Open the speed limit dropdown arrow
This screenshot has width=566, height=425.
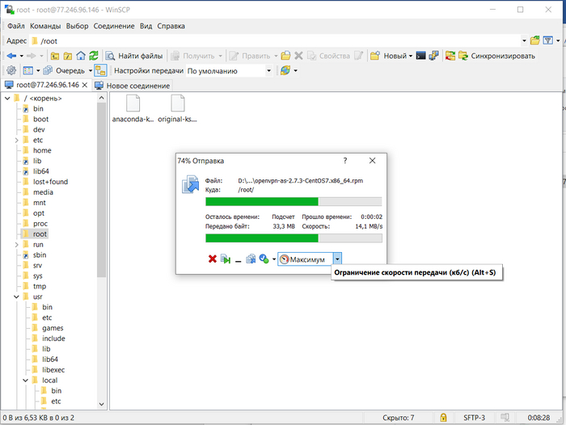337,259
